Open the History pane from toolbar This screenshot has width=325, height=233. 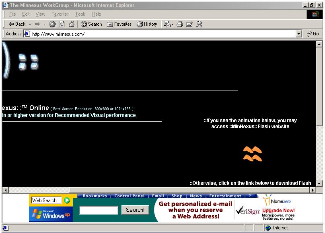pyautogui.click(x=147, y=24)
